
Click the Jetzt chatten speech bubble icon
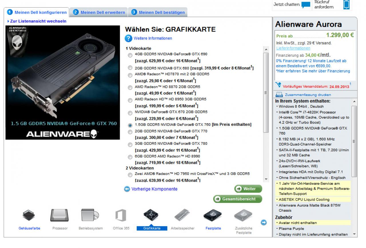tap(306, 5)
